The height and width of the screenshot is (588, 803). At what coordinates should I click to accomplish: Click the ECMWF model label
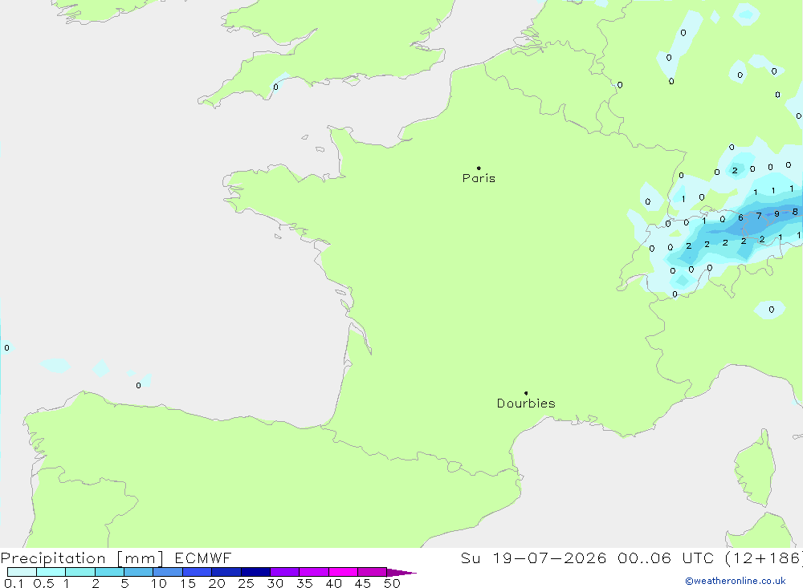203,558
